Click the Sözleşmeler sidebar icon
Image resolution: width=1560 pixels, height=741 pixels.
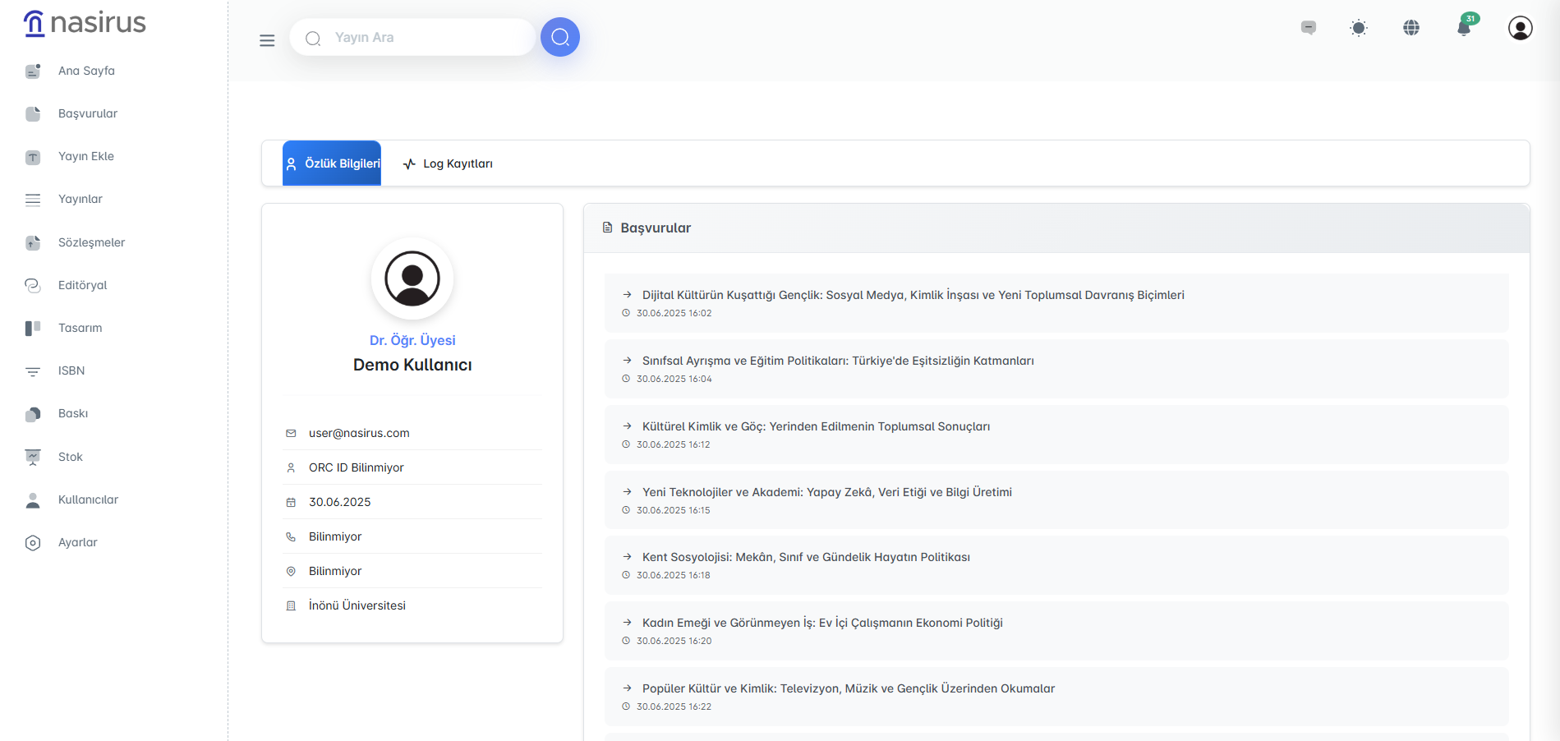point(33,242)
